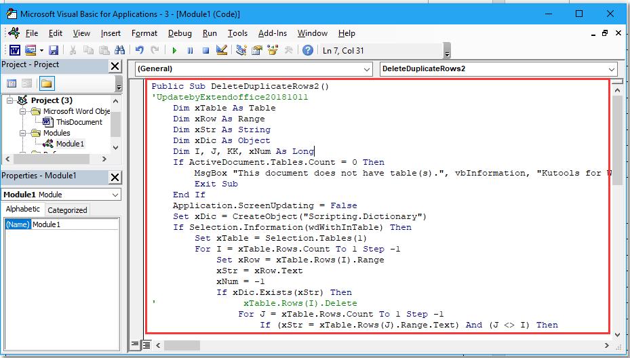Switch to the Categorized properties tab

point(67,210)
